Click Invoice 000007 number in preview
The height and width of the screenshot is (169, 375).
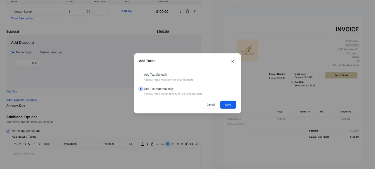coord(277,78)
